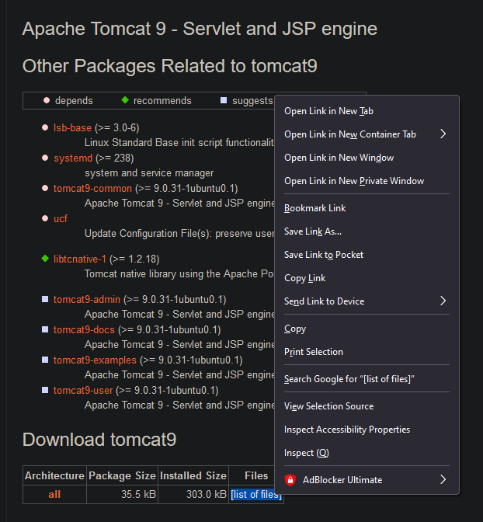Click the pink circle in the depends legend
483x522 pixels.
[x=47, y=100]
